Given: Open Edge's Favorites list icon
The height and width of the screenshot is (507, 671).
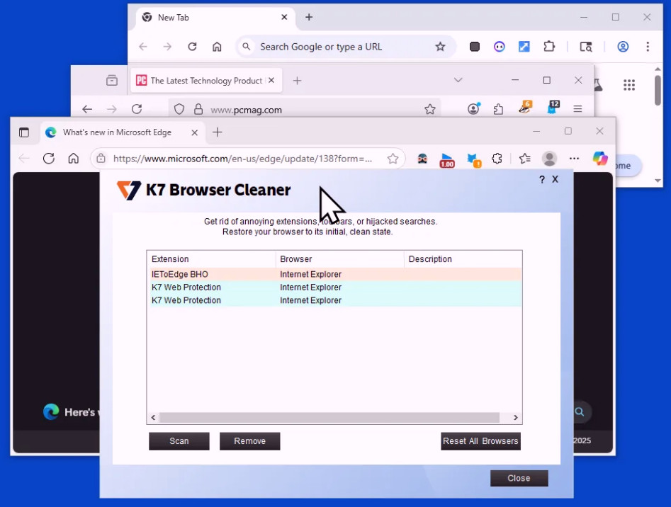Looking at the screenshot, I should (524, 159).
